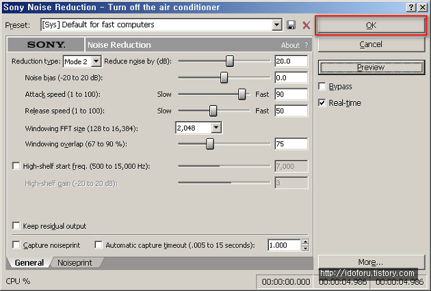The height and width of the screenshot is (291, 431).
Task: Click the Attack speed slider handle
Action: pos(241,94)
